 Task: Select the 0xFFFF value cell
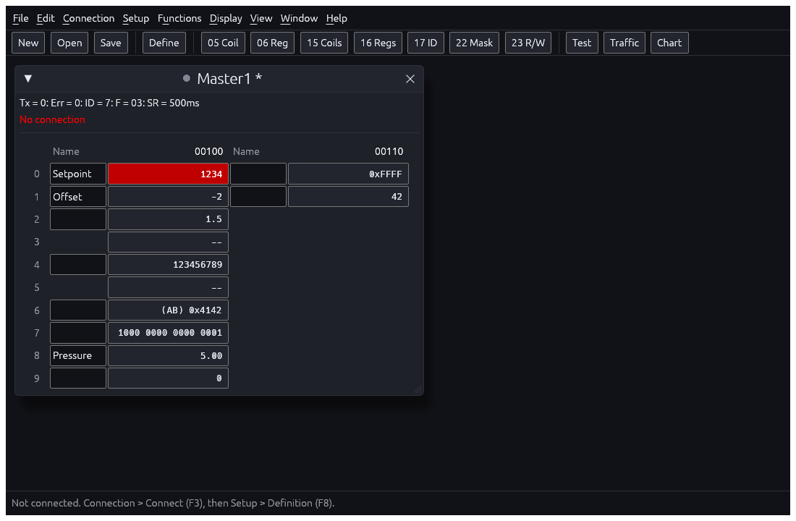(x=348, y=174)
